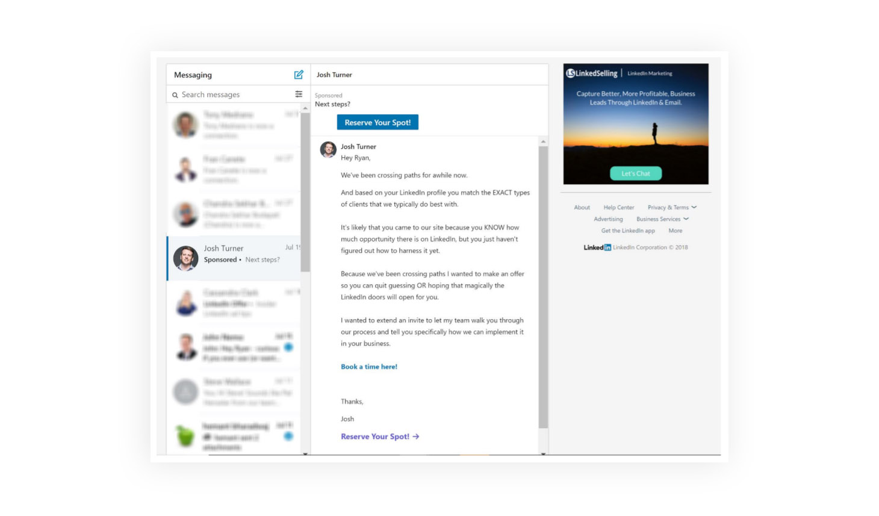Viewport: 879px width, 516px height.
Task: Click the Reserve Your Spot! blue button
Action: tap(377, 122)
